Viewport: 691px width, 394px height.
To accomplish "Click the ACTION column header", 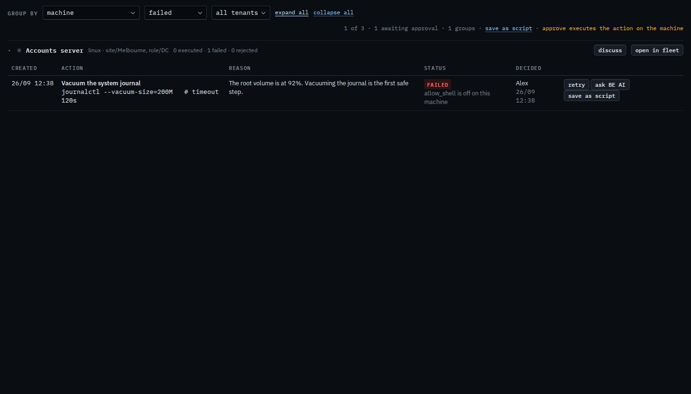I will click(x=72, y=68).
